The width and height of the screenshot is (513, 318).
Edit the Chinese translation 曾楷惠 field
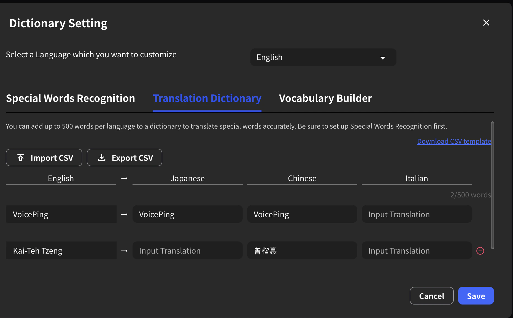coord(302,251)
